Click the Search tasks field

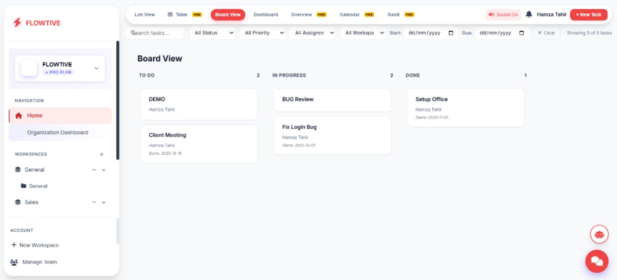pyautogui.click(x=155, y=33)
